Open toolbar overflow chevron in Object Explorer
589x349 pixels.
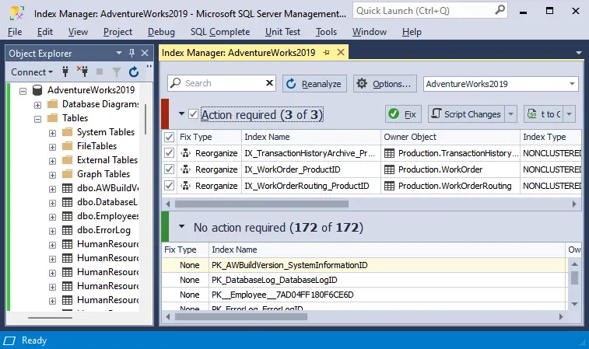point(149,66)
